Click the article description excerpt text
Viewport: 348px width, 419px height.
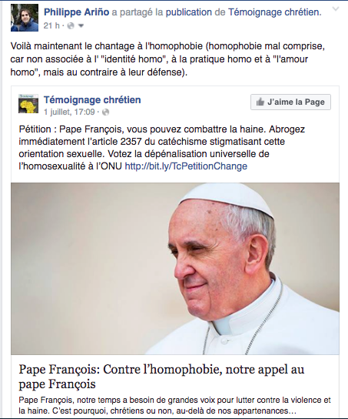[x=174, y=405]
